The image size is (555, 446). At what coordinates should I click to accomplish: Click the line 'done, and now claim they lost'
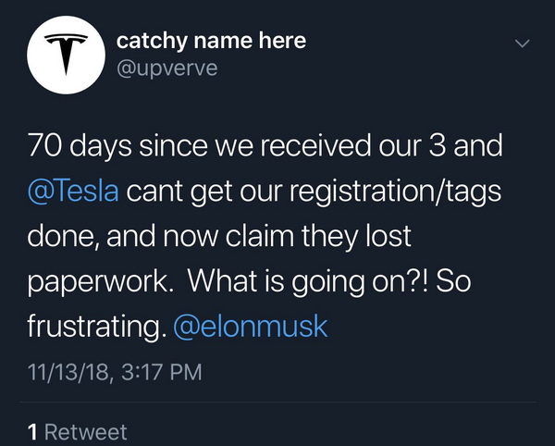(219, 236)
